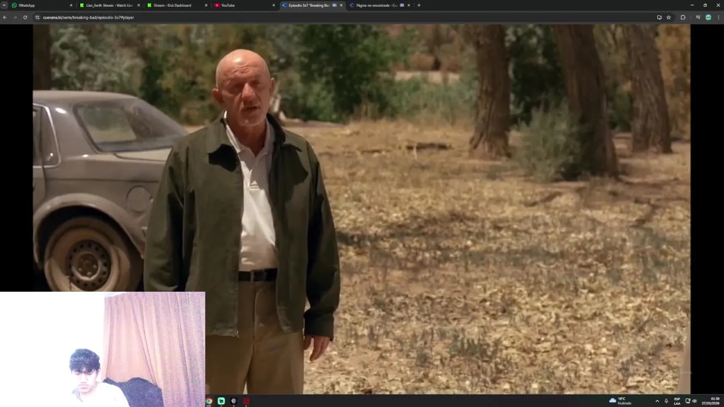Restore down the Chrome window
724x407 pixels.
(705, 5)
